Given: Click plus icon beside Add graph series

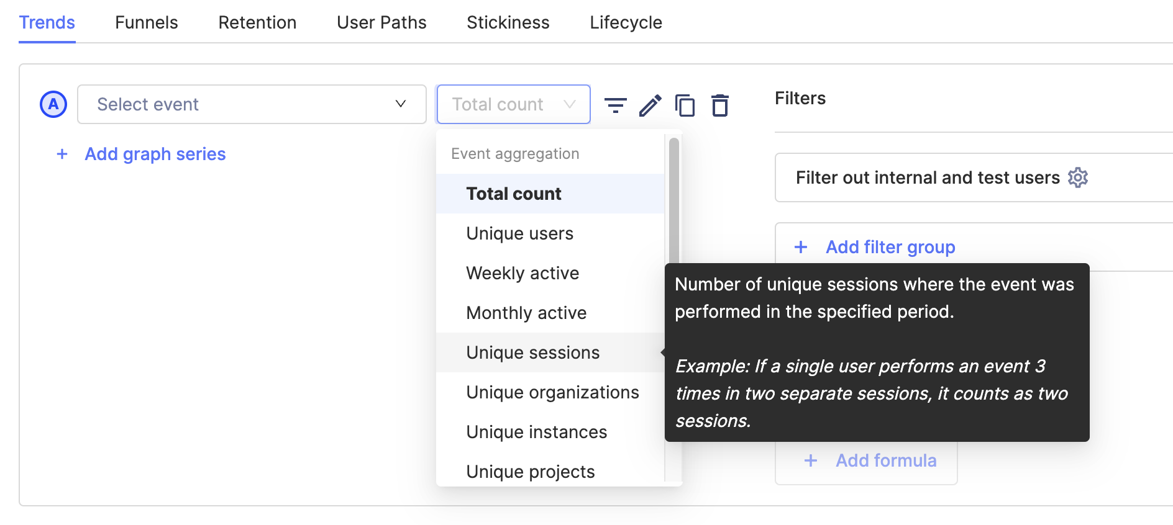Looking at the screenshot, I should point(62,154).
